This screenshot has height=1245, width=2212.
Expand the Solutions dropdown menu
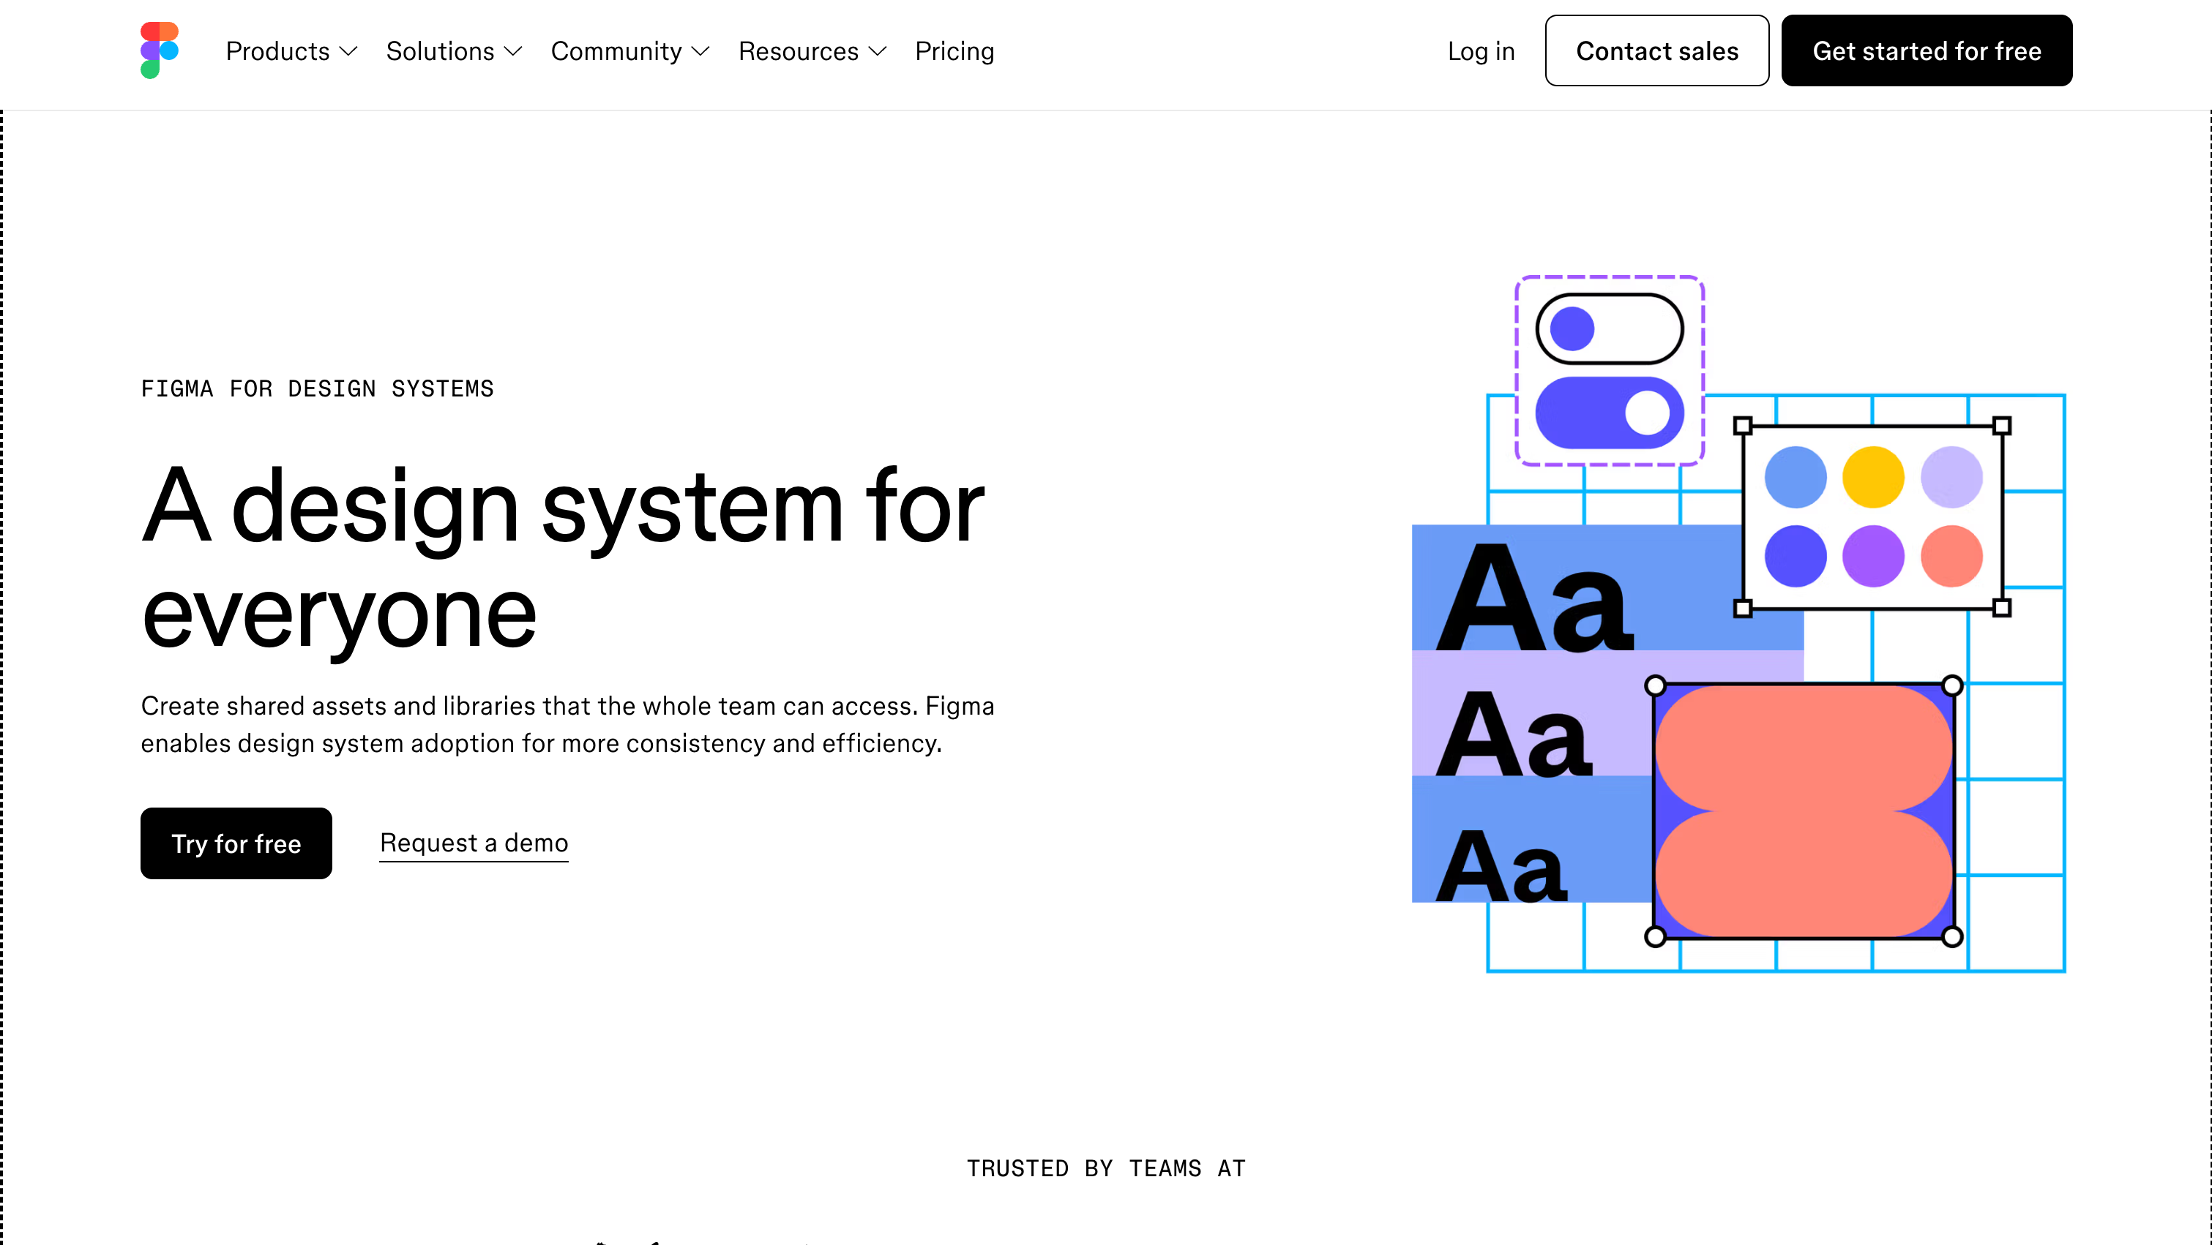click(x=453, y=51)
